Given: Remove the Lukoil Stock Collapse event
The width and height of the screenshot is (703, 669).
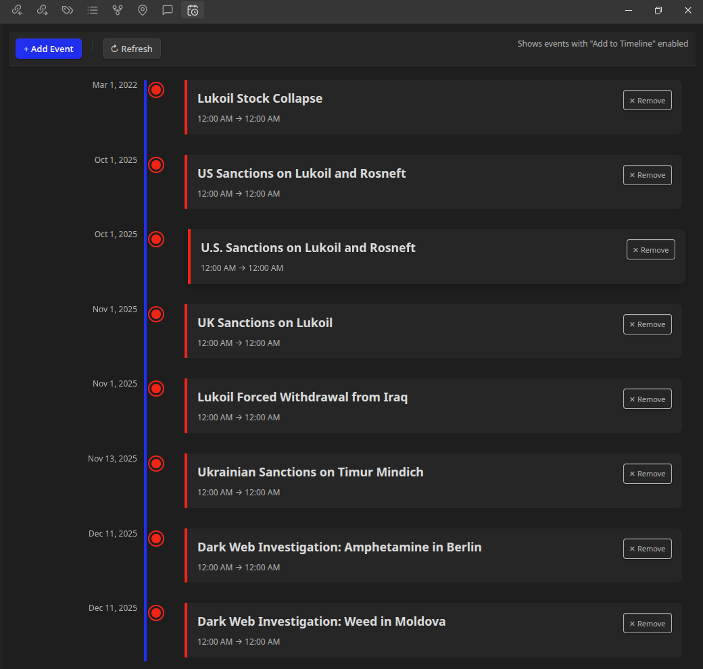Looking at the screenshot, I should pyautogui.click(x=647, y=100).
